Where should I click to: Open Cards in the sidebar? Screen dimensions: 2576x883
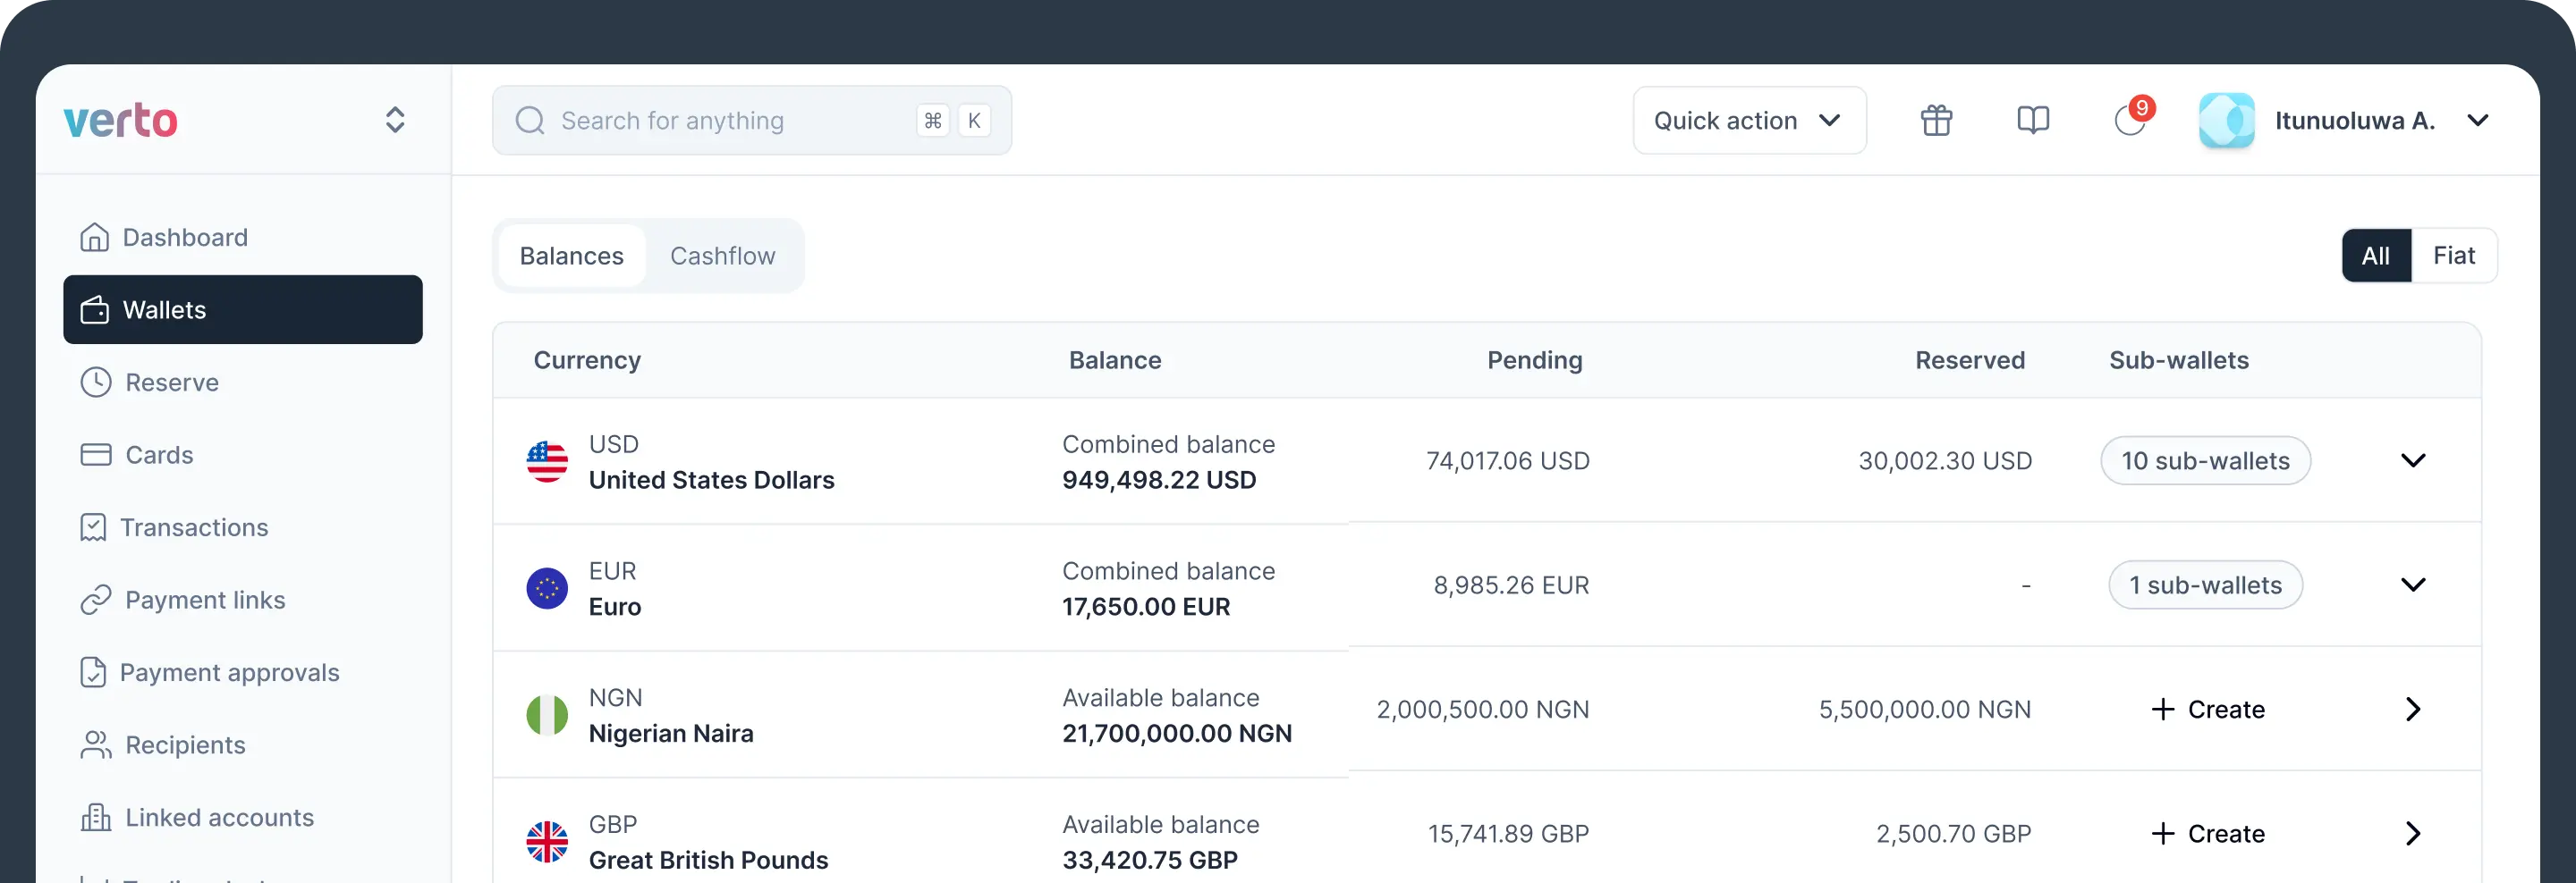click(x=159, y=455)
